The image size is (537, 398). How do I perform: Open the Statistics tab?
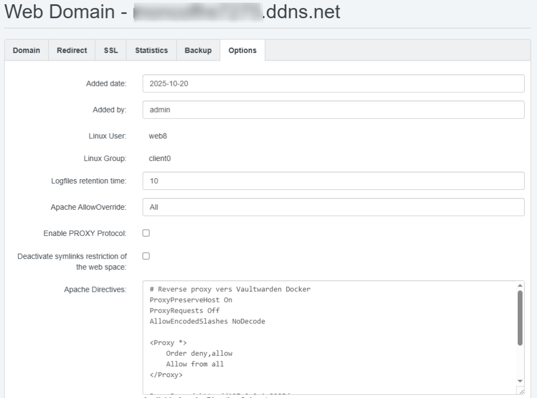coord(151,50)
